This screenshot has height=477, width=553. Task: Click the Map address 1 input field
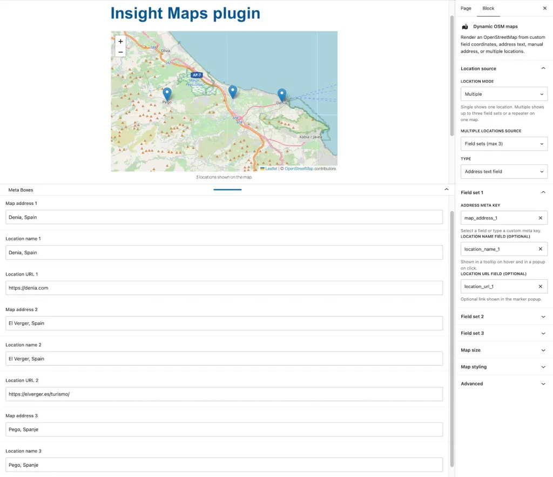[224, 217]
